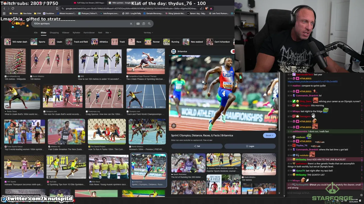
Task: Filter by Sports chip
Action: (38, 42)
